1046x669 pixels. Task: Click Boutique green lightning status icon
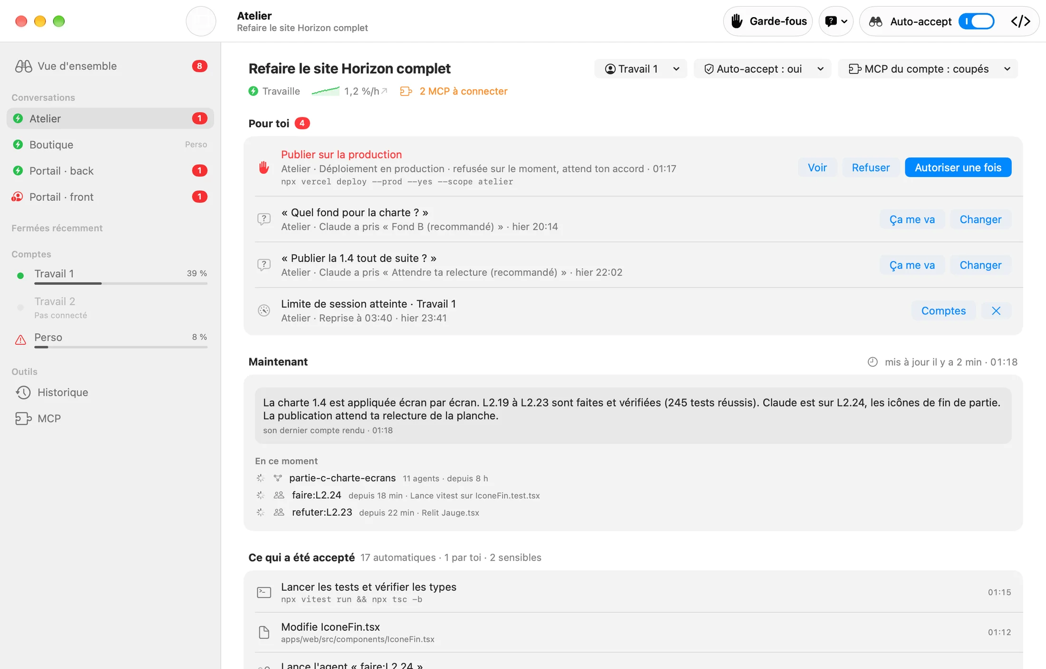tap(18, 144)
